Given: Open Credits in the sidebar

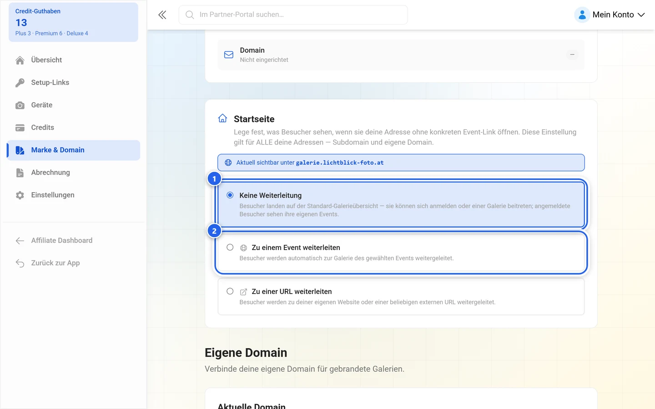Looking at the screenshot, I should 74,127.
